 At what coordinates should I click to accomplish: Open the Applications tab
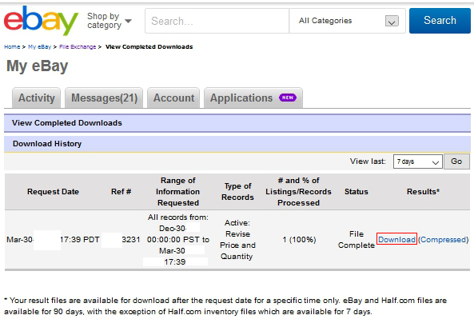coord(253,98)
